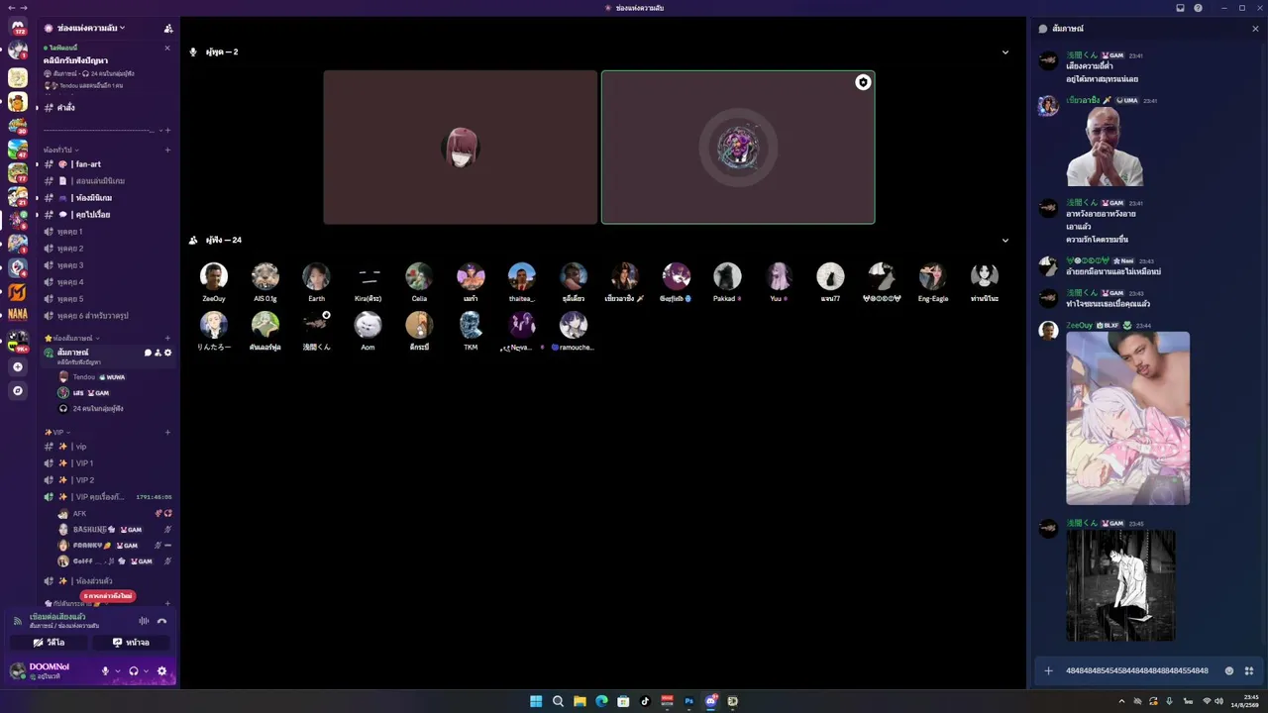Click the invite people icon beside server name
1268x713 pixels.
pyautogui.click(x=168, y=29)
